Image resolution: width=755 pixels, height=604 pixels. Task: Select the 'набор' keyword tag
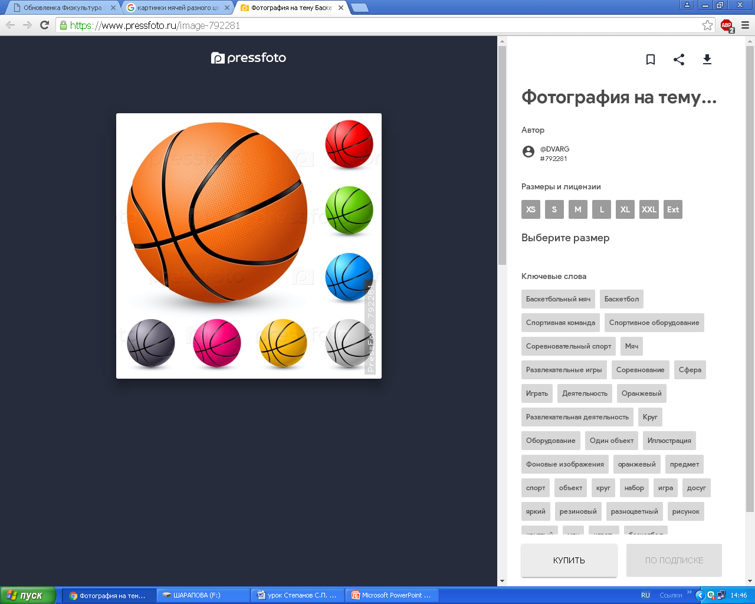click(x=634, y=488)
